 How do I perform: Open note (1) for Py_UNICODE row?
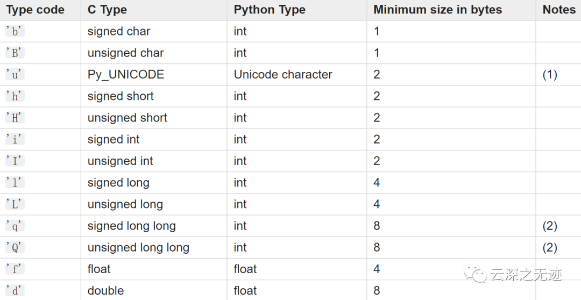coord(550,75)
